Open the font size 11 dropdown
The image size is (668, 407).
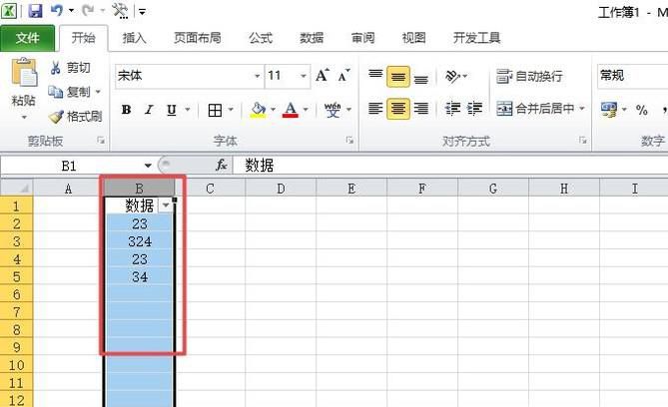pyautogui.click(x=304, y=76)
